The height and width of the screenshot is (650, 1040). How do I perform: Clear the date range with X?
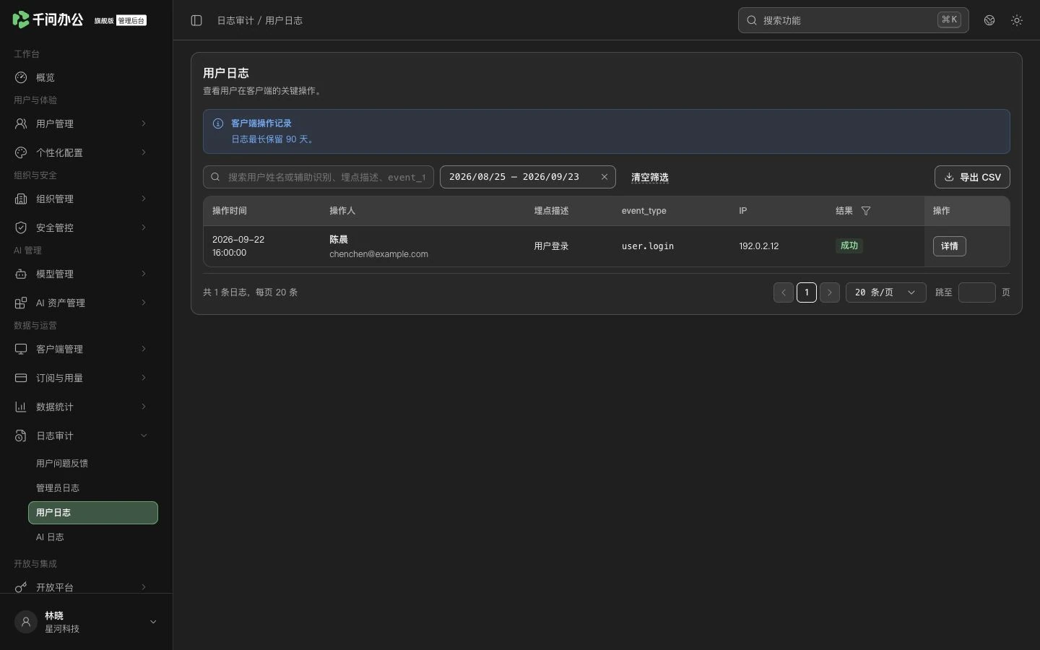click(604, 177)
